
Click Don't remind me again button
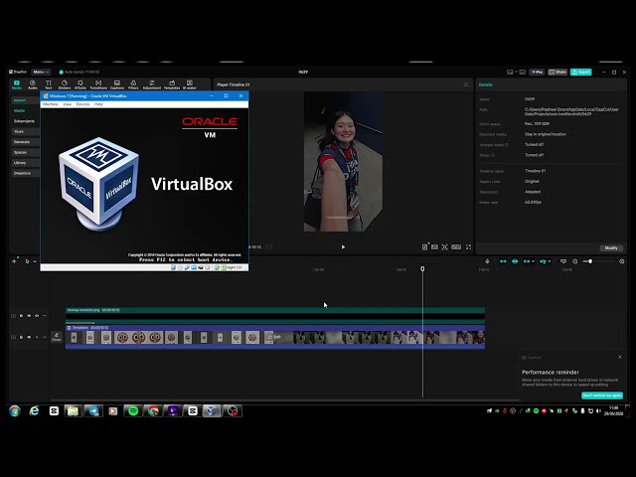(602, 396)
